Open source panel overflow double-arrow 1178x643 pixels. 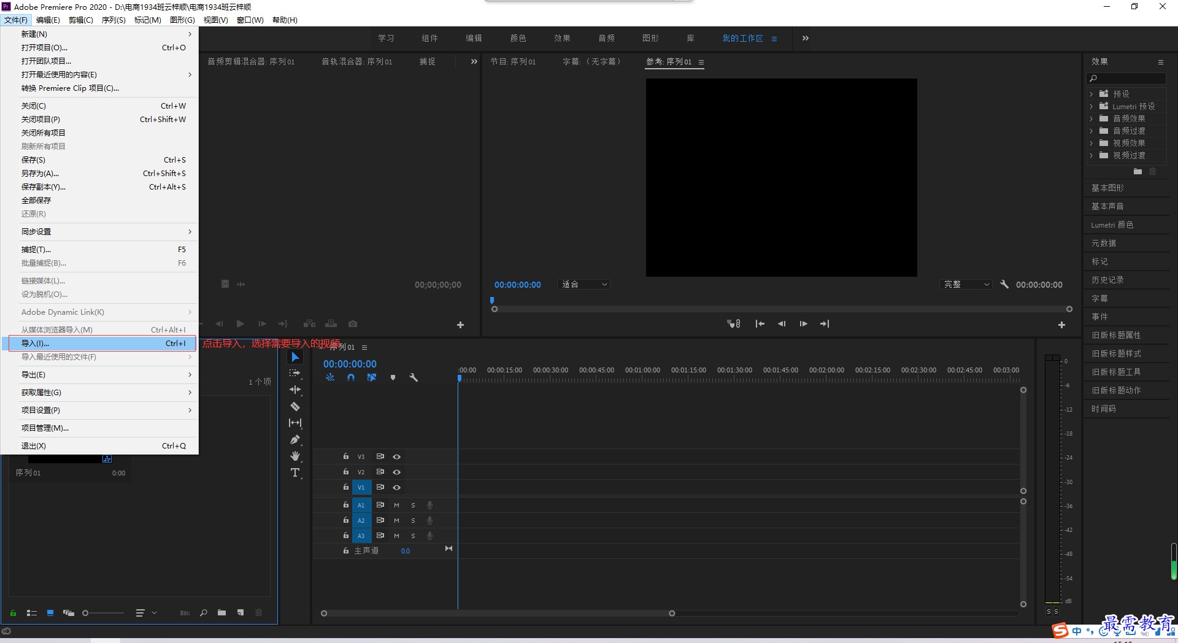click(x=474, y=61)
